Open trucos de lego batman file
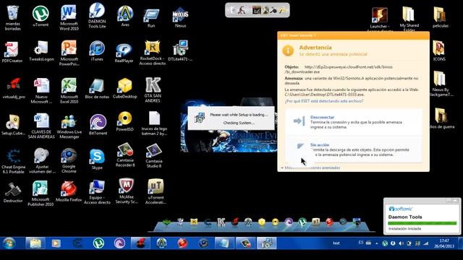Viewport: 463px width, 260px height. (154, 119)
